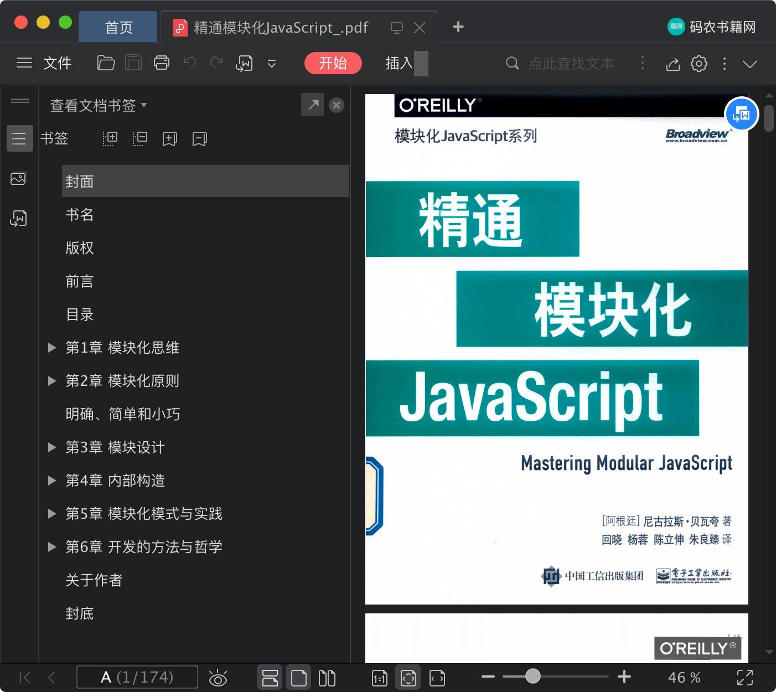Viewport: 776px width, 692px height.
Task: Set actual size 1:1 zoom
Action: [x=380, y=678]
